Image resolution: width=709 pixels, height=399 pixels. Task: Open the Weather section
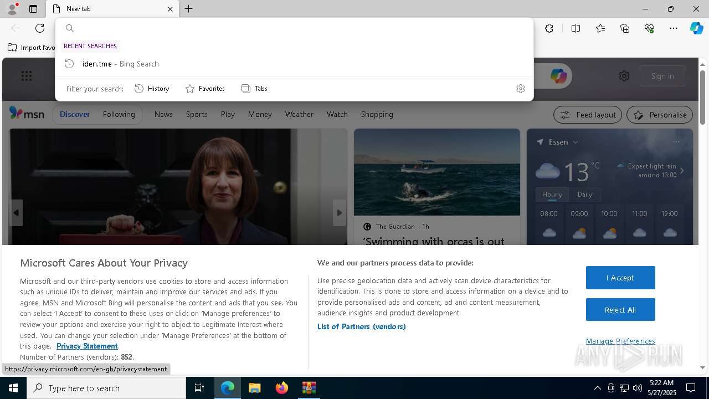[299, 114]
